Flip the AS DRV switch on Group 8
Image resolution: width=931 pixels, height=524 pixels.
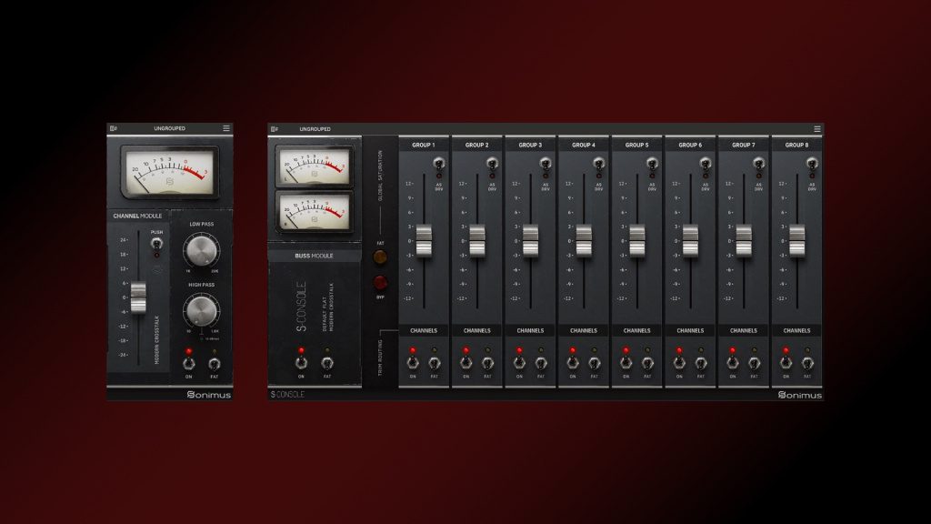(812, 163)
